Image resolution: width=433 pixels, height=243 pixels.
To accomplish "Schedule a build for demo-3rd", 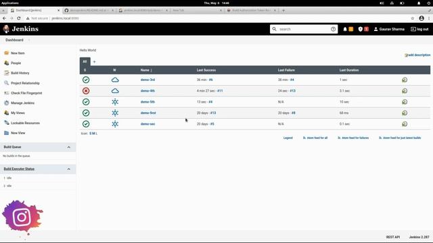I will (x=405, y=80).
